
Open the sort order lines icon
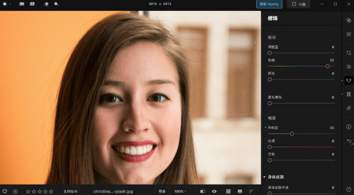(x=251, y=191)
